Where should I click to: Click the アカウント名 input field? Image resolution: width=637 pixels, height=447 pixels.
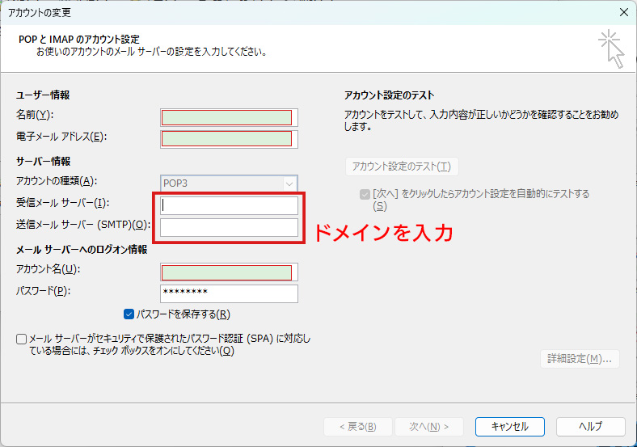(229, 272)
